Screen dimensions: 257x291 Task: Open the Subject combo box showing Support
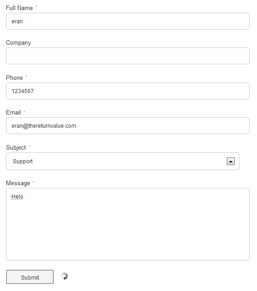[x=123, y=161]
